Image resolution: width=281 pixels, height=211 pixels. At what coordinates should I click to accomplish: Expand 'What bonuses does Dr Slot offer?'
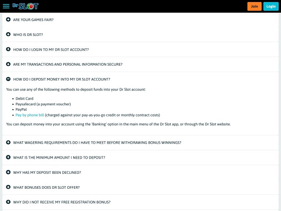pos(46,187)
